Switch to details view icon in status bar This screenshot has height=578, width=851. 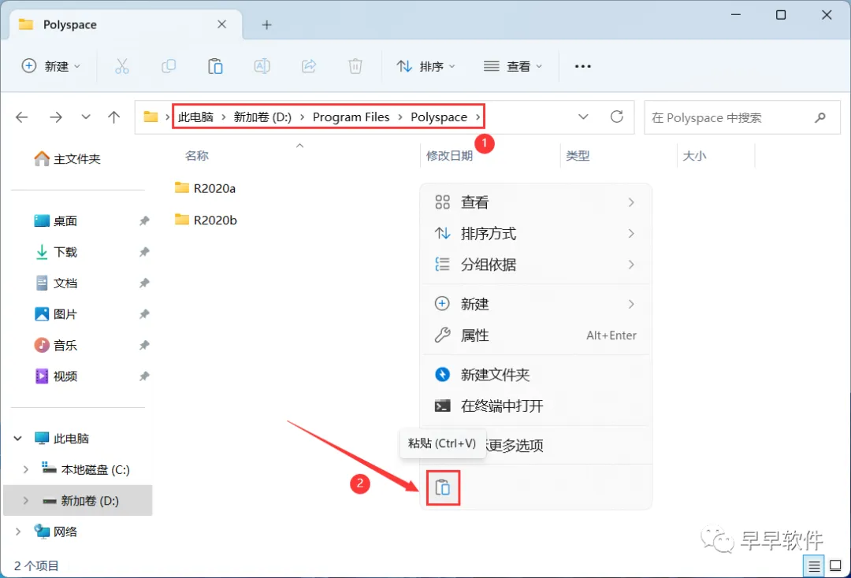point(813,566)
